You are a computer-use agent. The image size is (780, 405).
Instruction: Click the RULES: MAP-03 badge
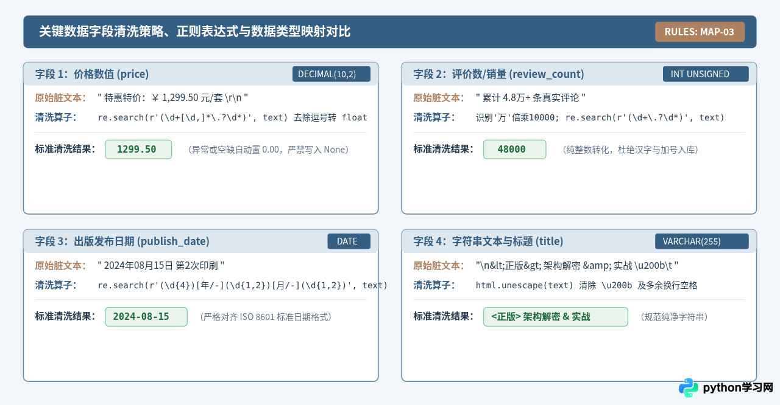(700, 32)
